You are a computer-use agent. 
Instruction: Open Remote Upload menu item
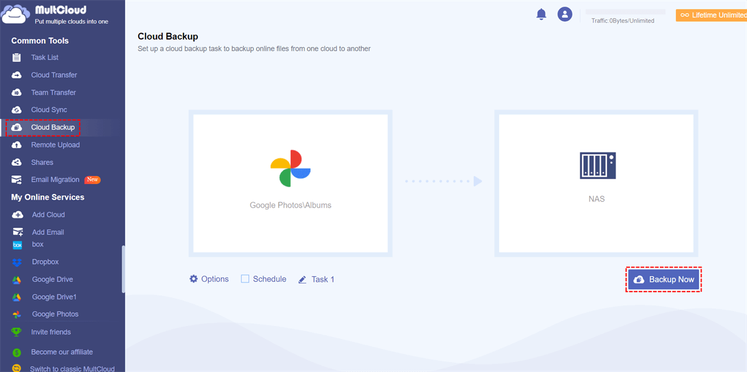coord(55,144)
